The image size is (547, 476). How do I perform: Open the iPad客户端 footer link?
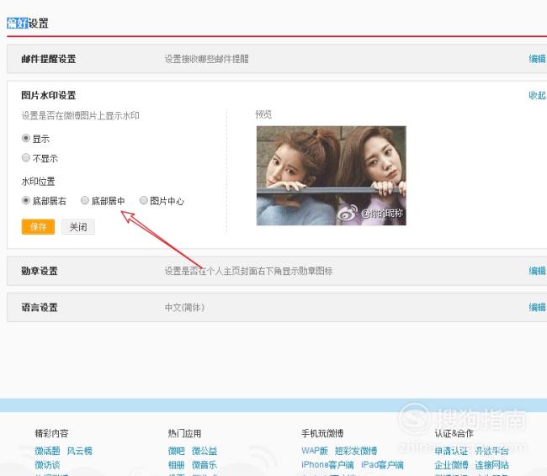coord(382,464)
